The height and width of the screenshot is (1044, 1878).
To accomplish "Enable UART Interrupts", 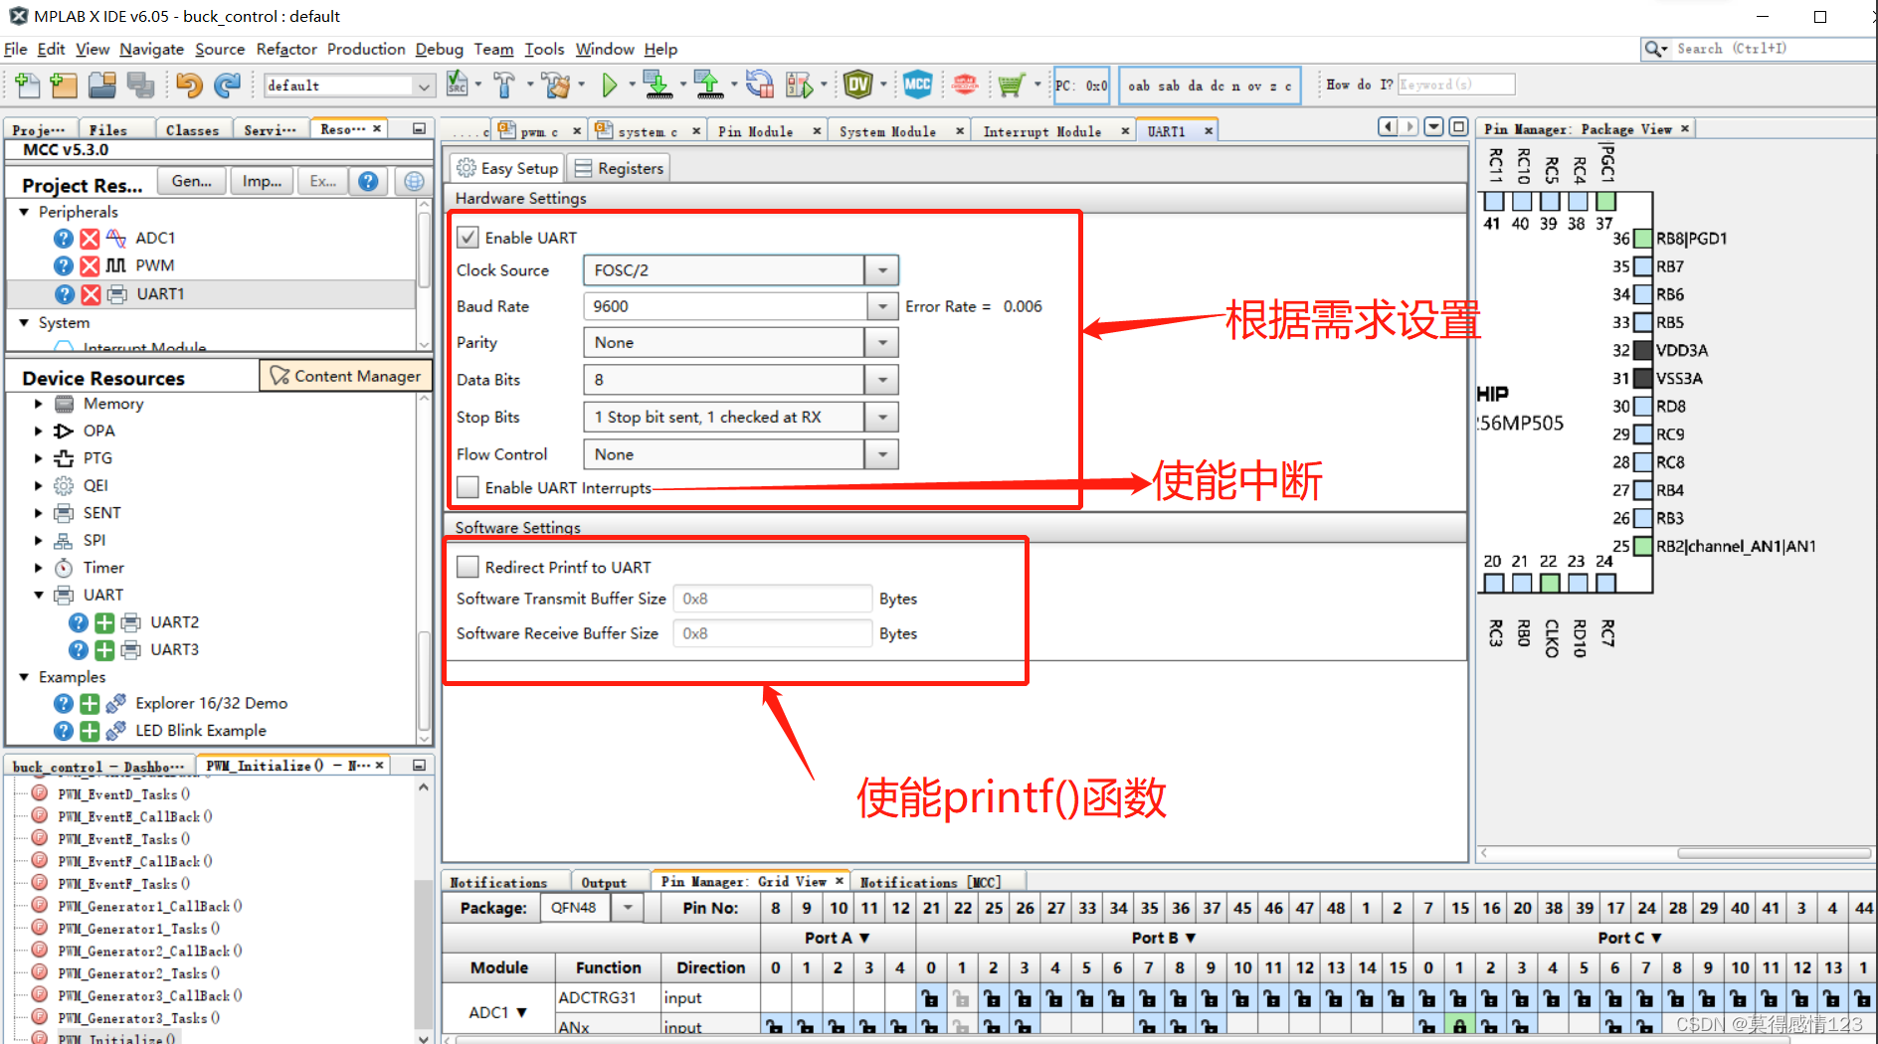I will (x=468, y=486).
